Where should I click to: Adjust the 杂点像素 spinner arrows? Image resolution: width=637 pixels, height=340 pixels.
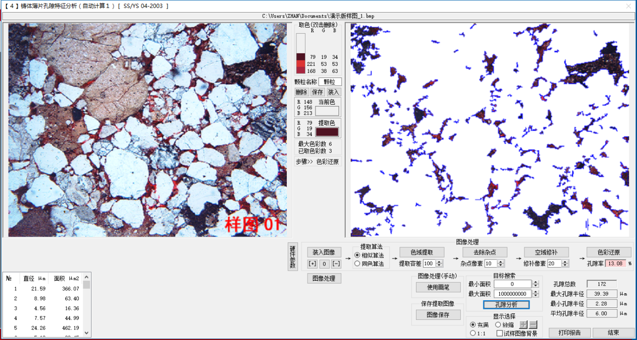point(500,264)
